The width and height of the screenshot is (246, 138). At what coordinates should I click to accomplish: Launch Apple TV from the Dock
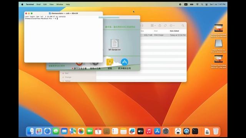tap(140, 131)
